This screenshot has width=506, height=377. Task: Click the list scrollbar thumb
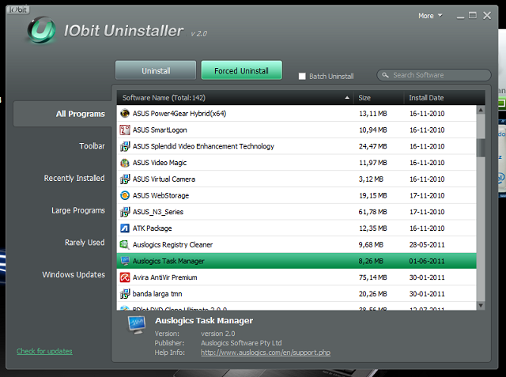[x=481, y=148]
